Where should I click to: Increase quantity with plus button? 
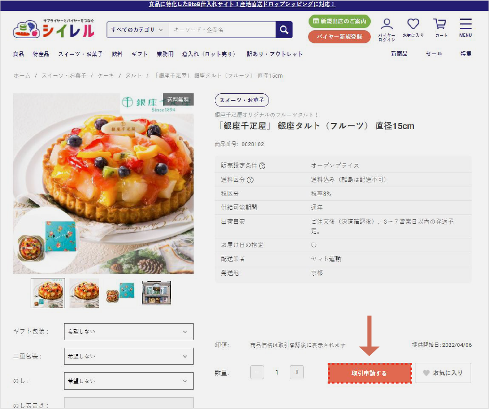297,372
